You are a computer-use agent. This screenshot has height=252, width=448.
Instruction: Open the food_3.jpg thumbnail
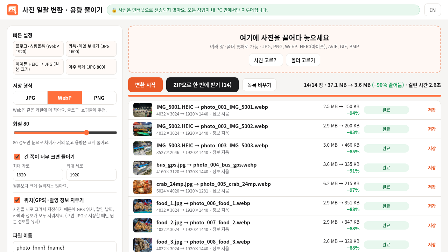point(143,245)
